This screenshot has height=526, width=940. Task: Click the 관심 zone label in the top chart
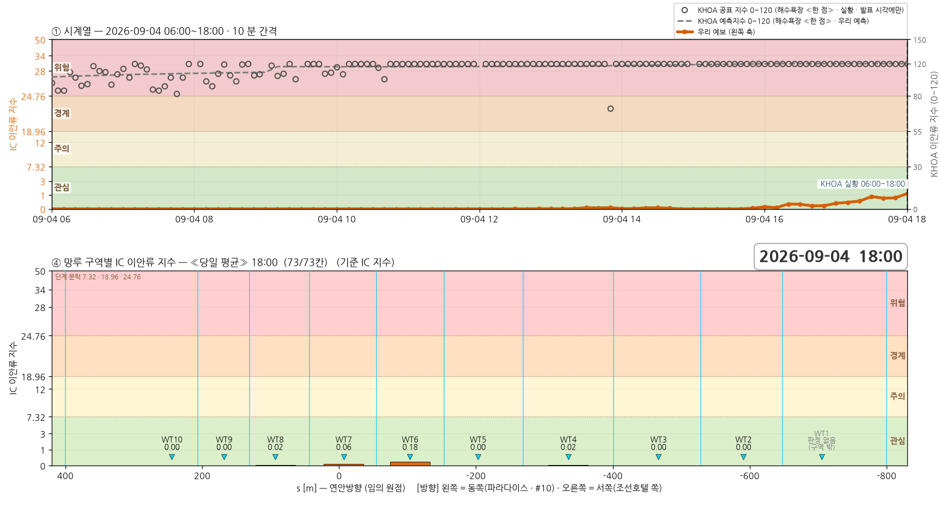[x=62, y=187]
